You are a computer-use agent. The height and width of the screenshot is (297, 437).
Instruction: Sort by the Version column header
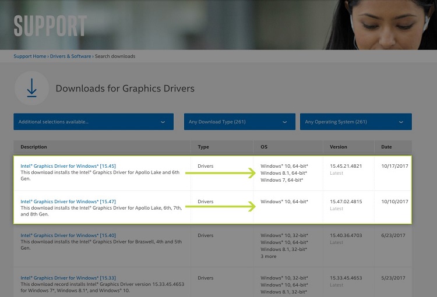click(x=339, y=147)
